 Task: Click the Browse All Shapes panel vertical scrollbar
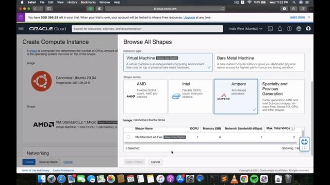click(x=311, y=119)
